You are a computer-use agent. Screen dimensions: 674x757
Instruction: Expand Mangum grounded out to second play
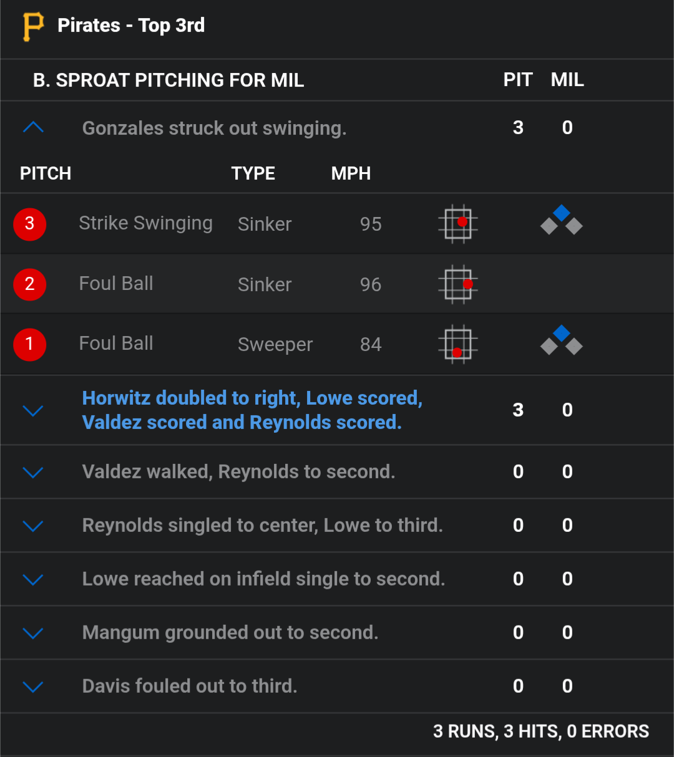(32, 633)
